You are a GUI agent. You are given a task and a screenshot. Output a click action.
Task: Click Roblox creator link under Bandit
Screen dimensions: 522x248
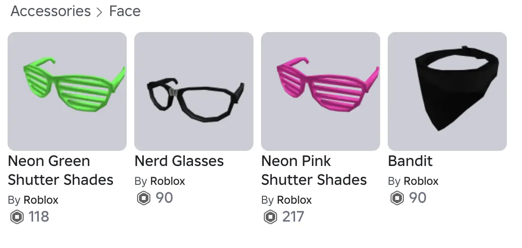point(421,181)
